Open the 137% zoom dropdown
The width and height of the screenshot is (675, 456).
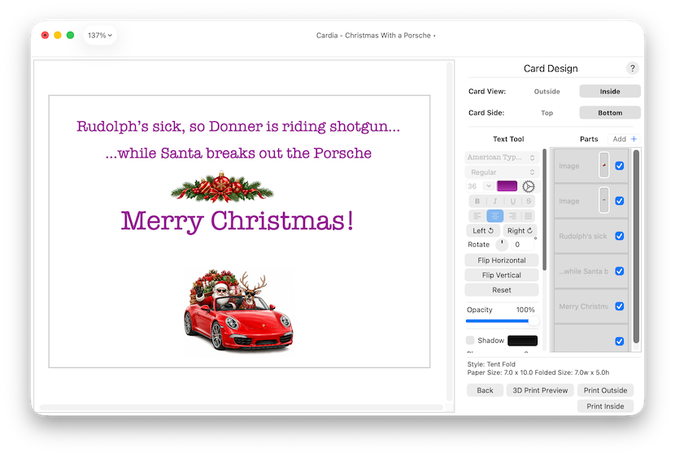click(x=100, y=35)
